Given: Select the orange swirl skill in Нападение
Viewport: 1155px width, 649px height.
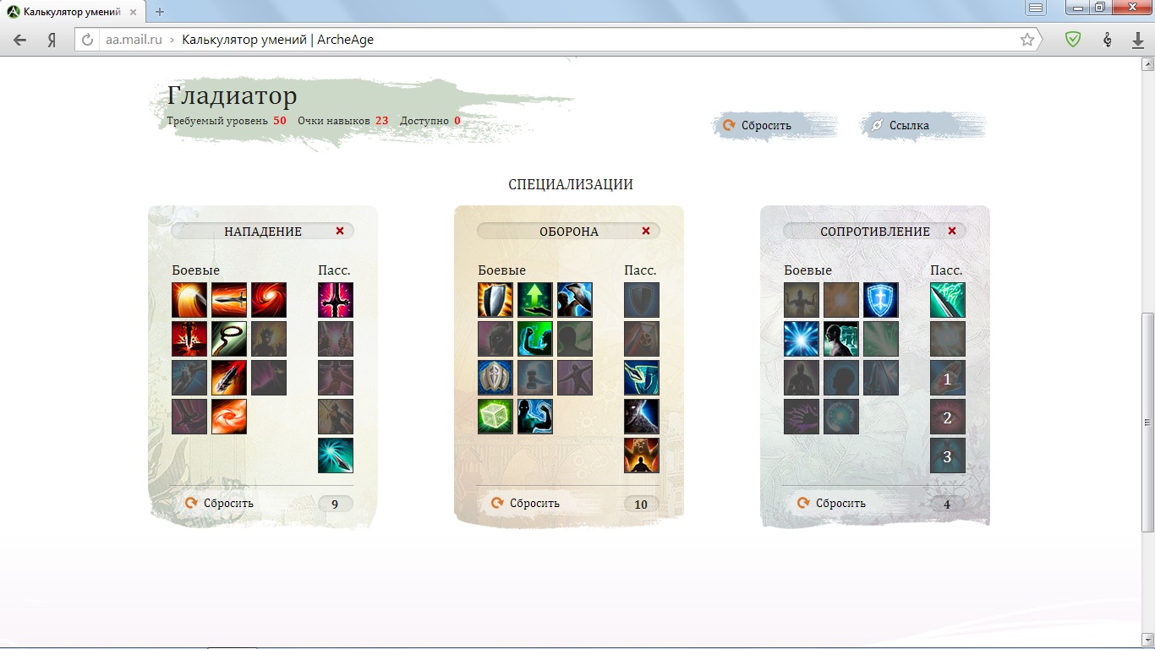Looking at the screenshot, I should coord(229,417).
